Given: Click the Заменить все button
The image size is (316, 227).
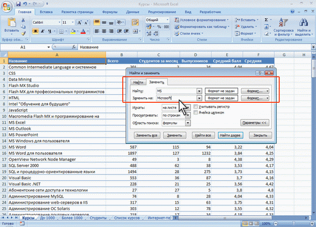Looking at the screenshot, I should coord(147,135).
